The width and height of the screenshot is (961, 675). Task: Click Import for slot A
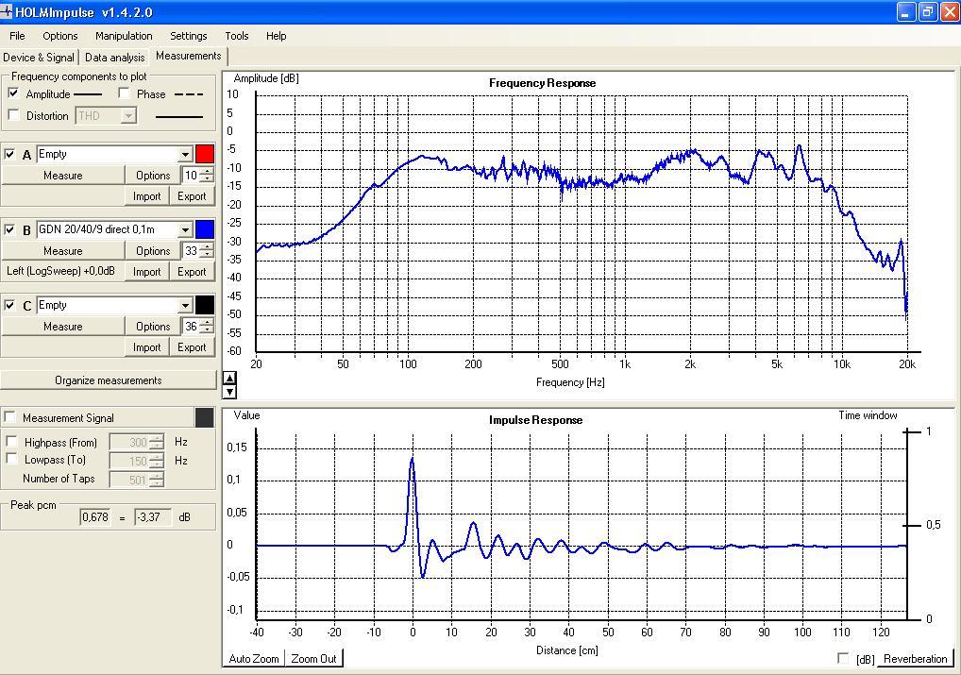click(146, 196)
